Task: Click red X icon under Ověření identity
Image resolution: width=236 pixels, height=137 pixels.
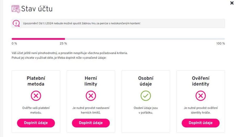Action: tap(200, 96)
